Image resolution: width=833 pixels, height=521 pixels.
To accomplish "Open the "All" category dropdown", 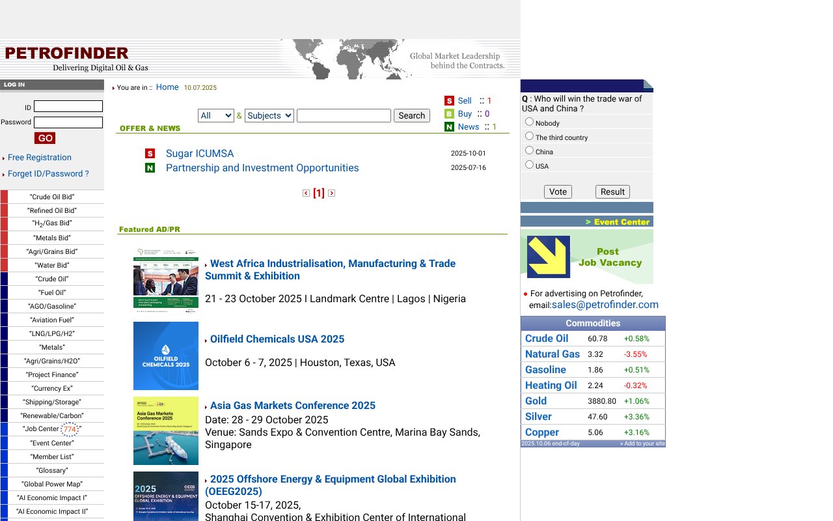I will click(x=215, y=115).
